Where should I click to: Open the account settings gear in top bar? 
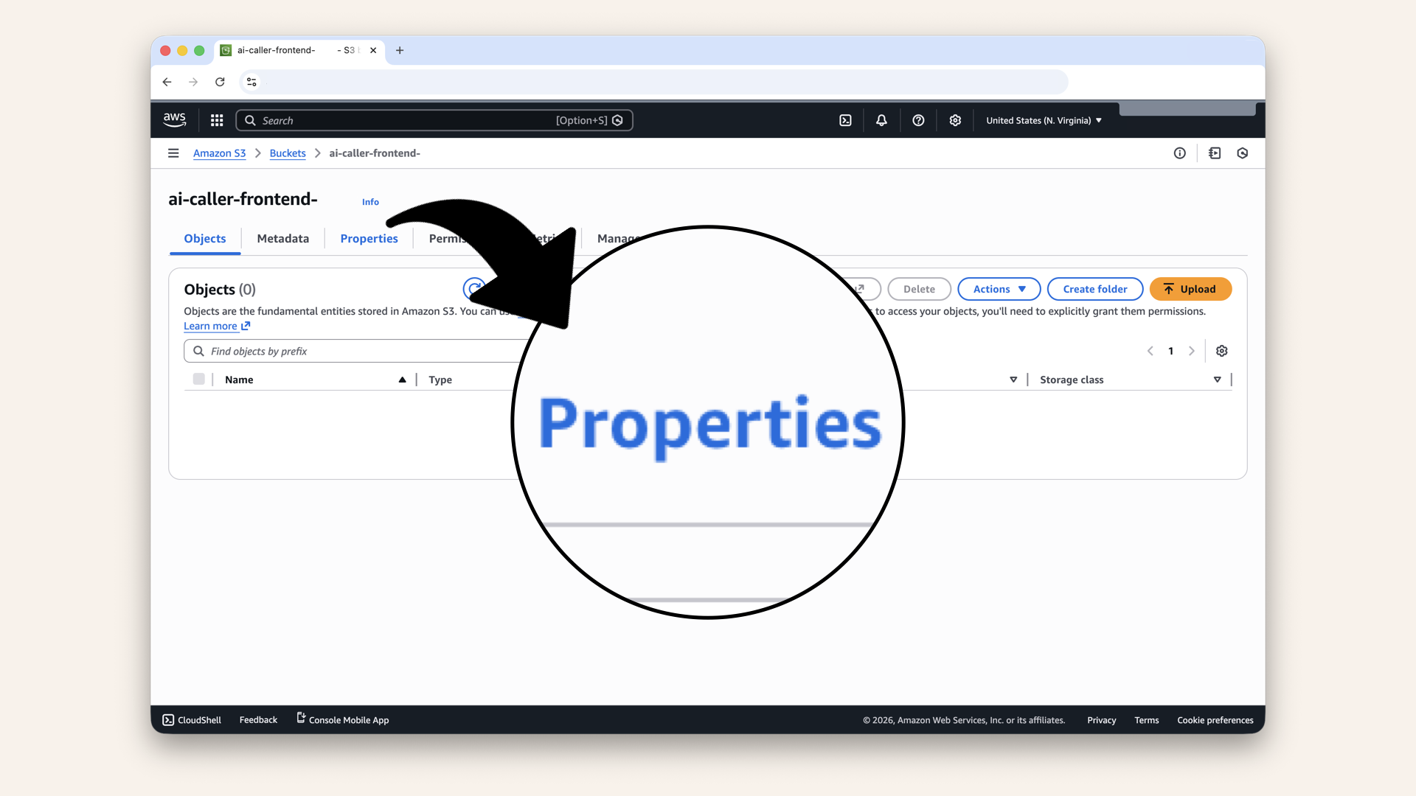tap(955, 119)
